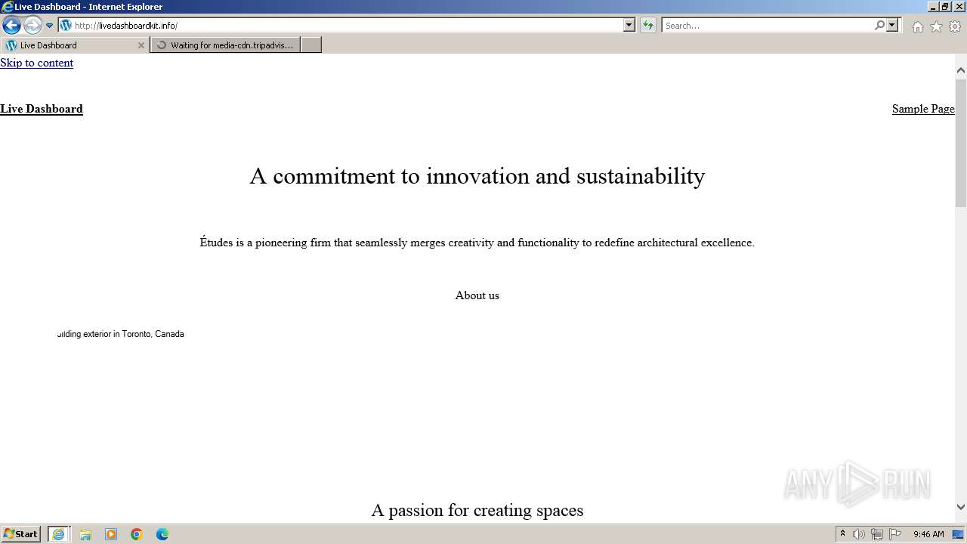
Task: Click Internet Explorer taskbar icon
Action: click(x=59, y=534)
